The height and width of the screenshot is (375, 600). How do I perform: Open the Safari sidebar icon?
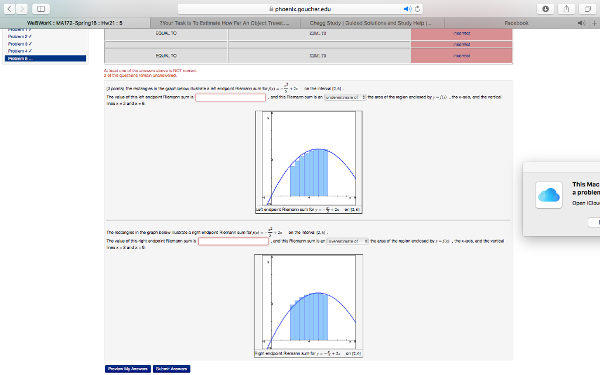pos(40,8)
